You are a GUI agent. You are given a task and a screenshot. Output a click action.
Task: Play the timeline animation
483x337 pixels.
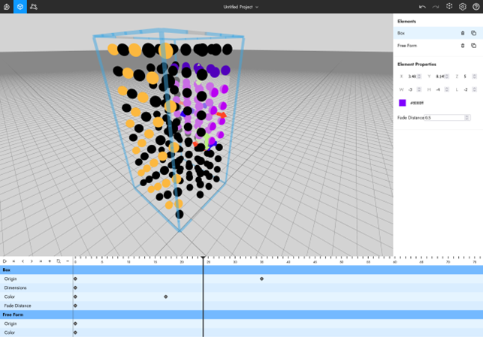(x=5, y=261)
